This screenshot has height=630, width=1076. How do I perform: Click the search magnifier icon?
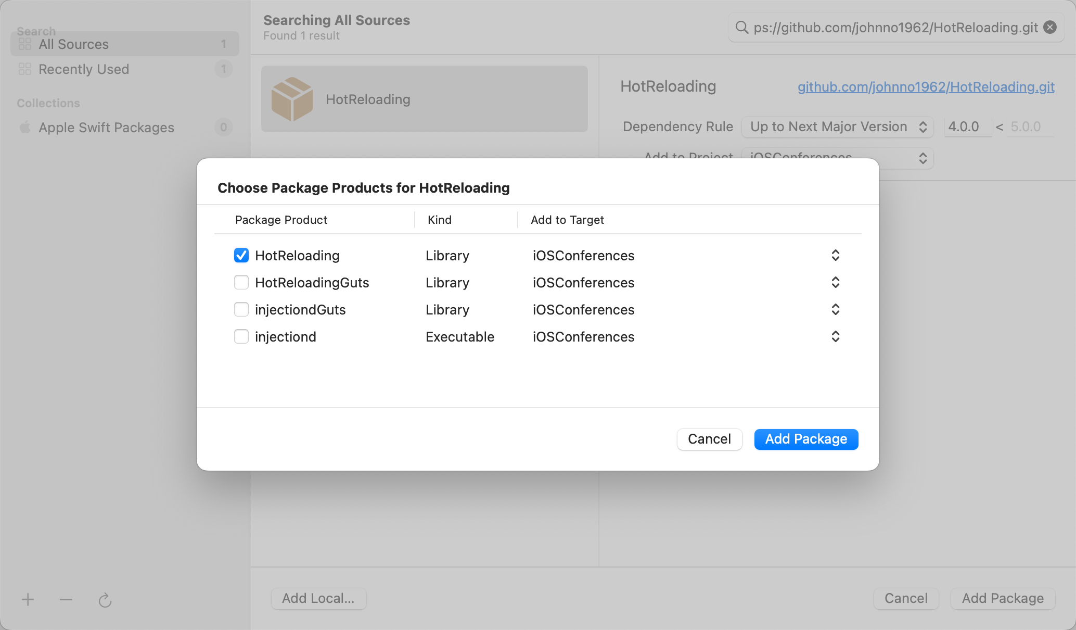tap(742, 27)
